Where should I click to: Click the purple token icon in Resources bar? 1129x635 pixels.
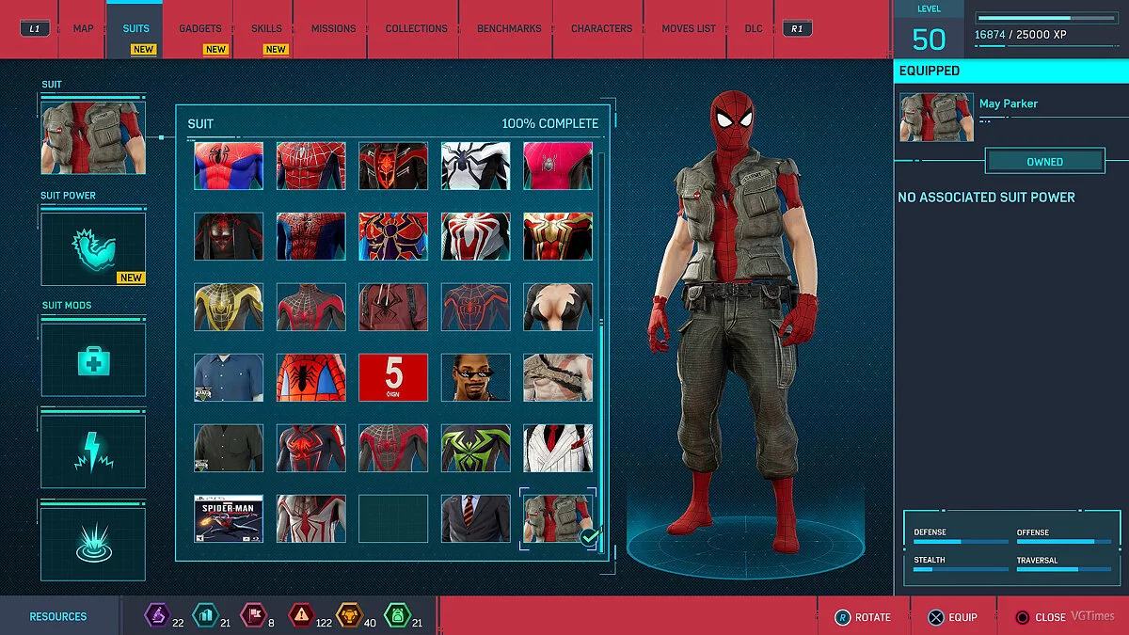pyautogui.click(x=156, y=616)
